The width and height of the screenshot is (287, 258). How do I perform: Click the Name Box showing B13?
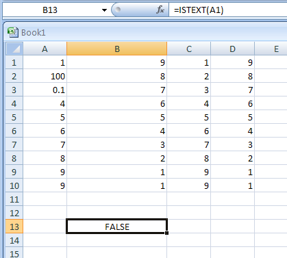[x=51, y=10]
